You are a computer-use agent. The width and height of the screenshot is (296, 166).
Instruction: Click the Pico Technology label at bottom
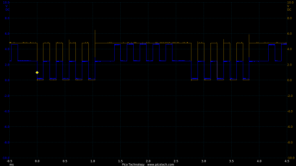click(x=133, y=164)
